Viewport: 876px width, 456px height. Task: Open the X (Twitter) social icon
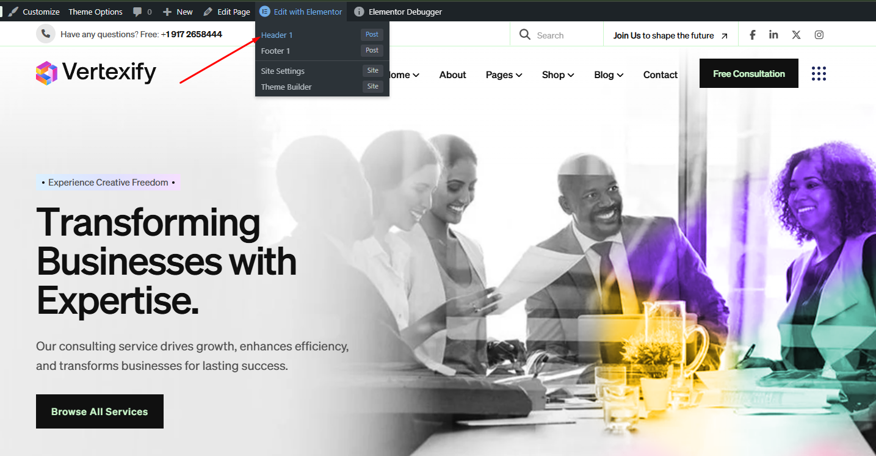pos(796,35)
